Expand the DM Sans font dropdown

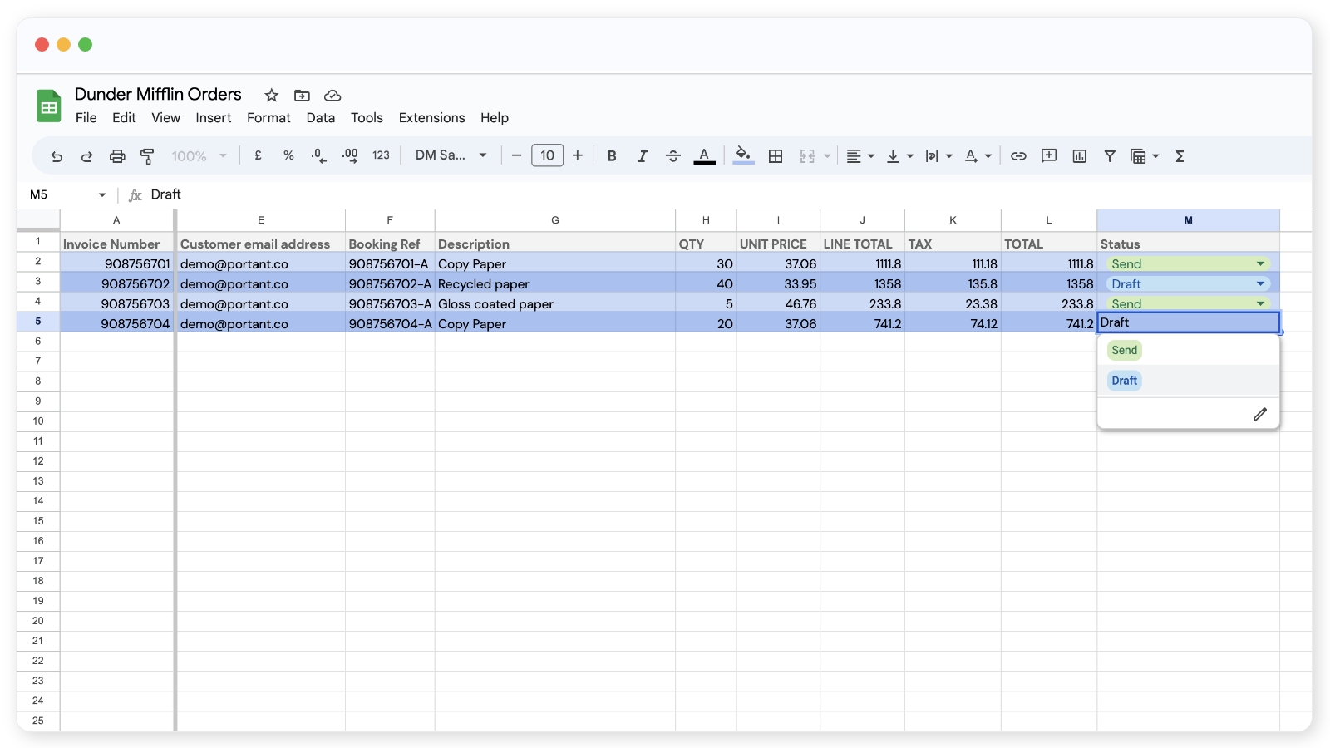451,155
